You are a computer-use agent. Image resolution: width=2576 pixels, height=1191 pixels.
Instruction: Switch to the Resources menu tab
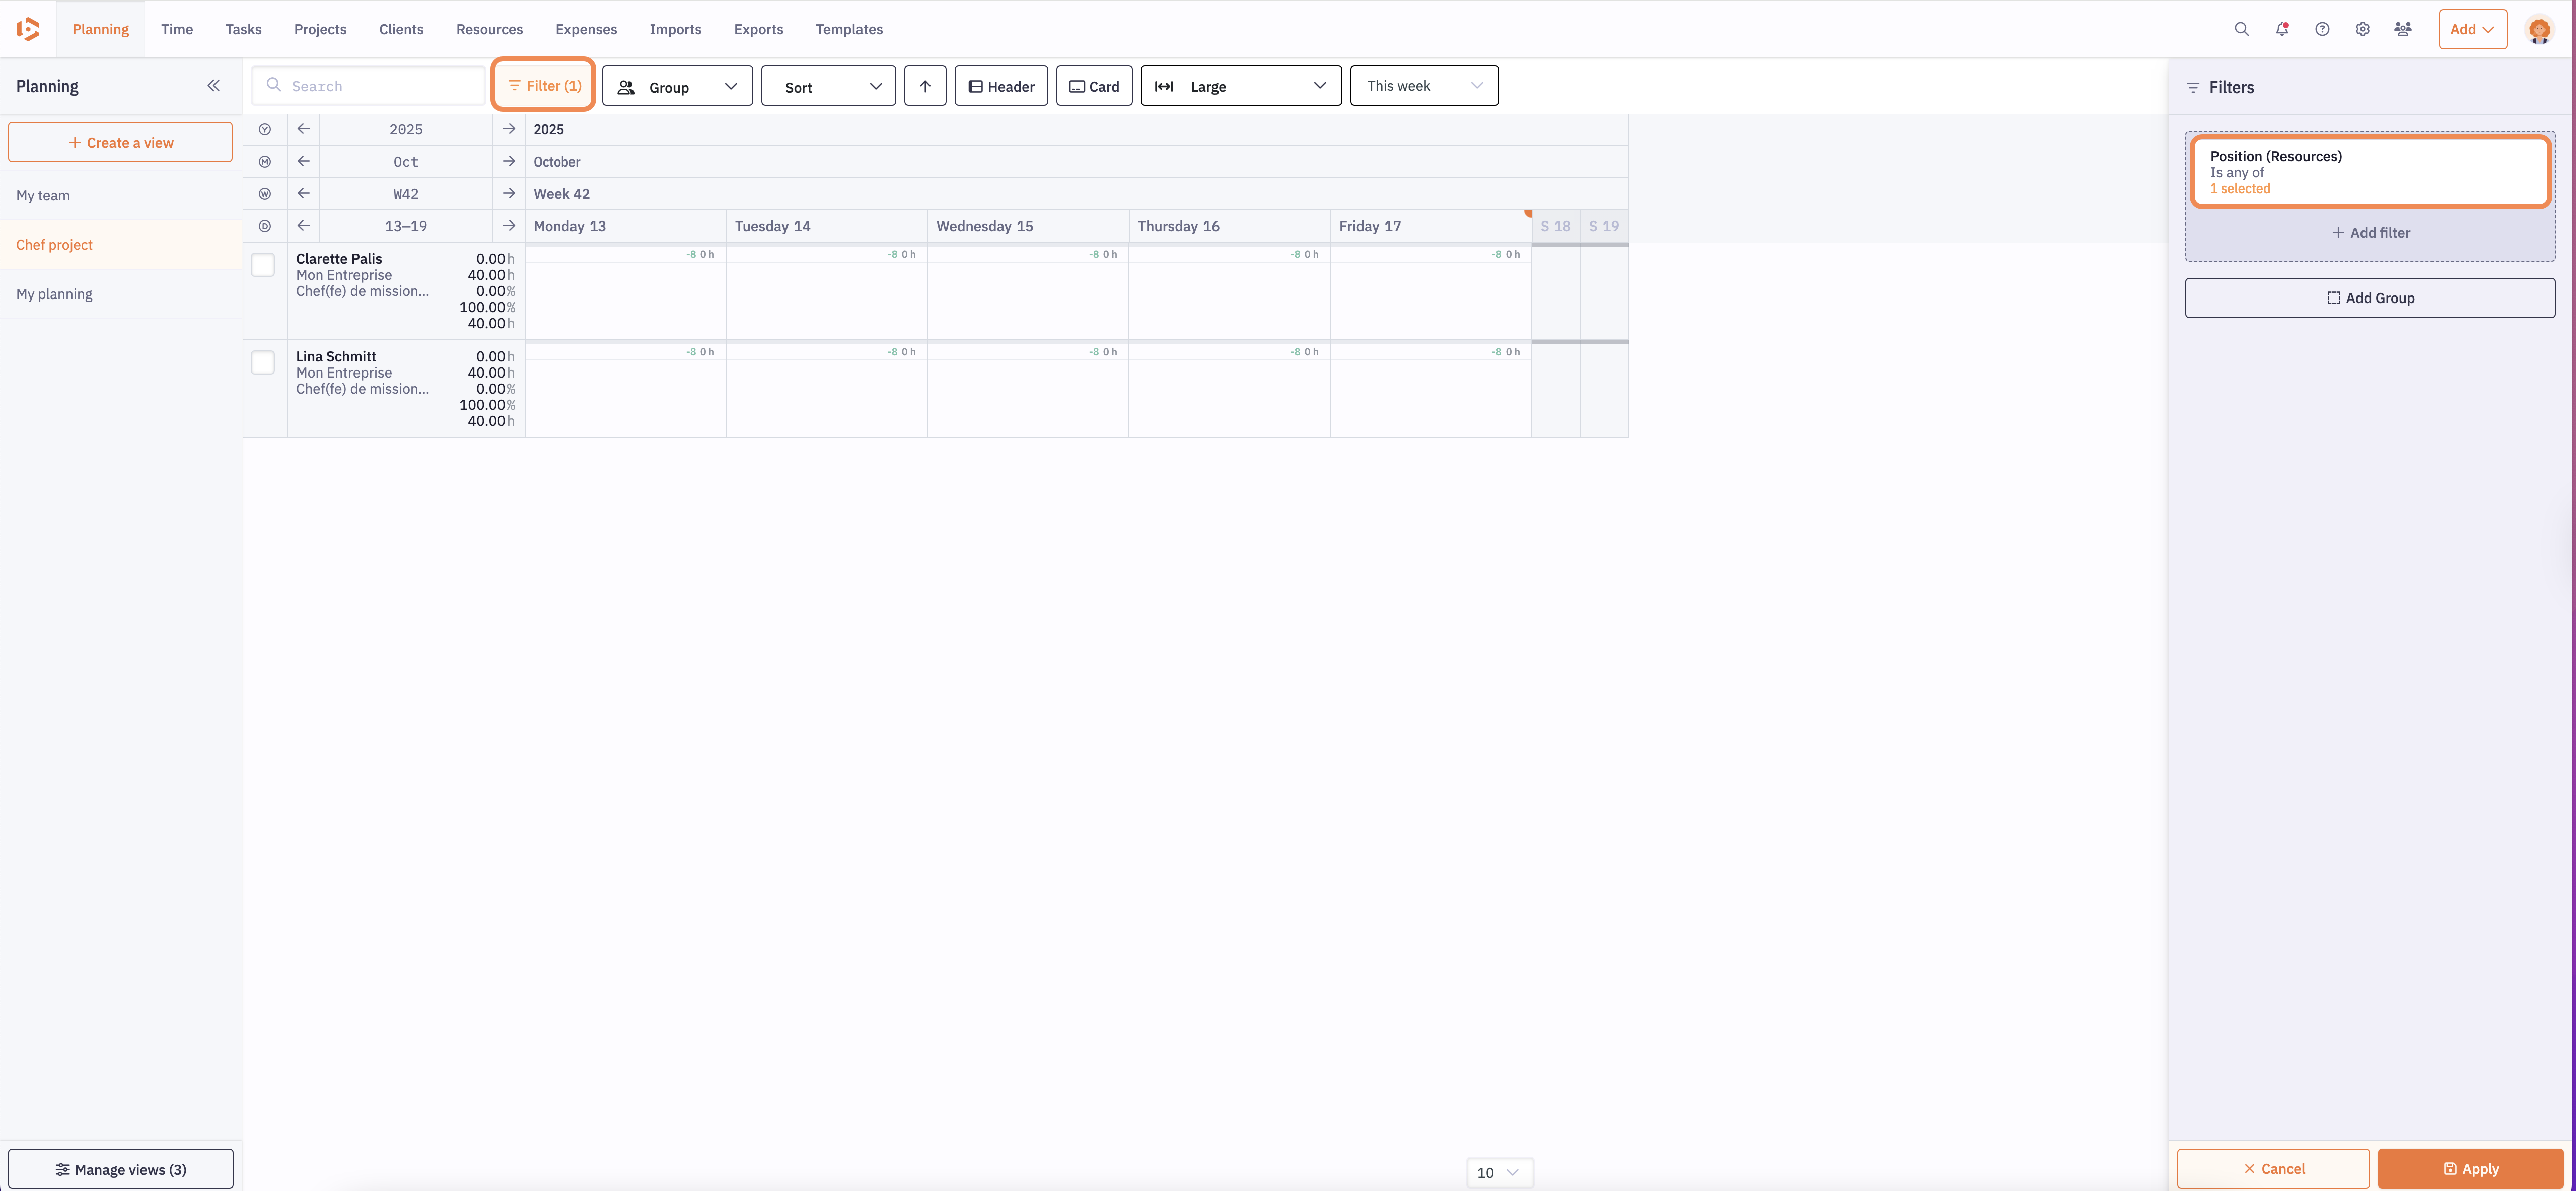489,29
